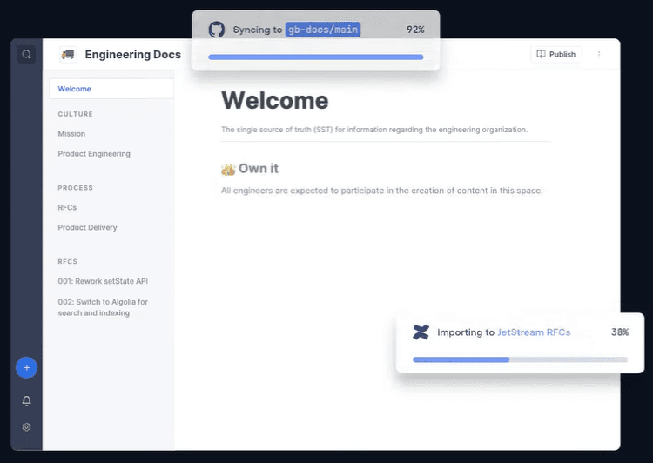653x463 pixels.
Task: Open settings gear icon
Action: click(x=26, y=427)
